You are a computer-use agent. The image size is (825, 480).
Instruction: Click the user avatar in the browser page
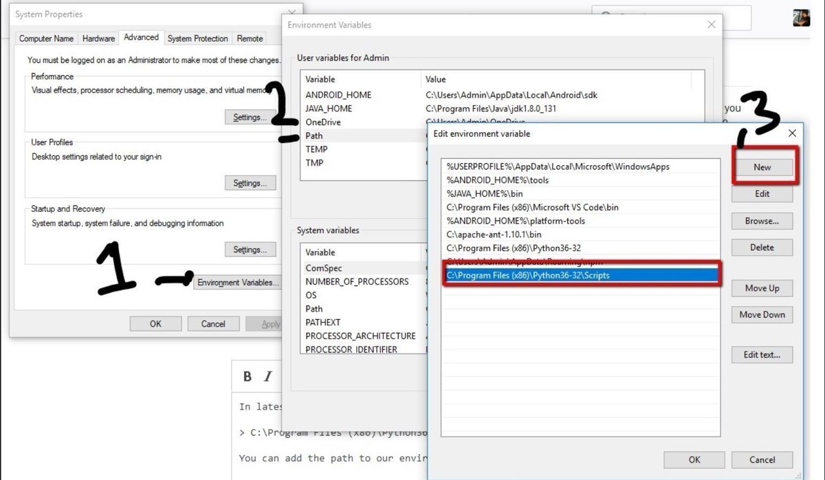pyautogui.click(x=801, y=17)
